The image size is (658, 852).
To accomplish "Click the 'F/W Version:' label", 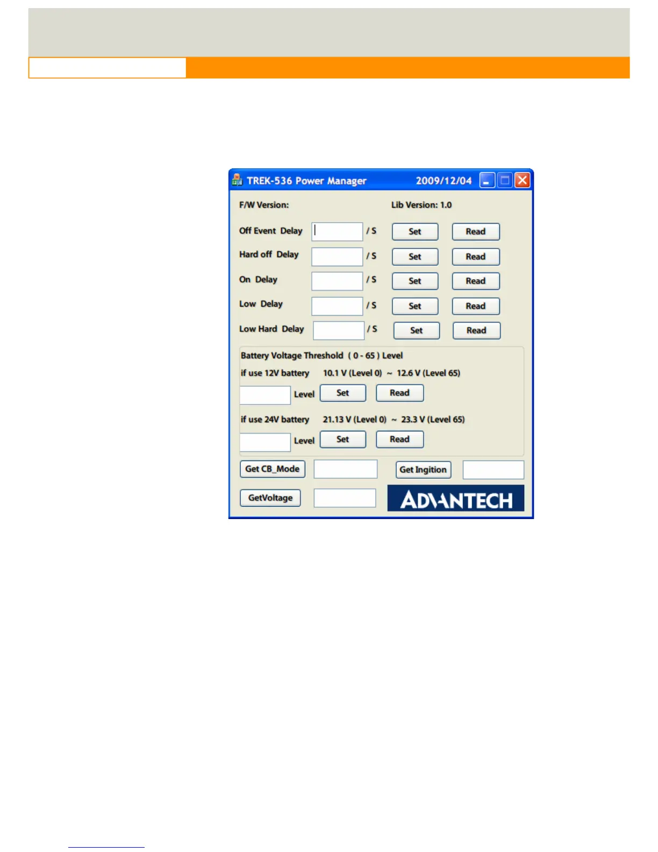I will point(264,205).
